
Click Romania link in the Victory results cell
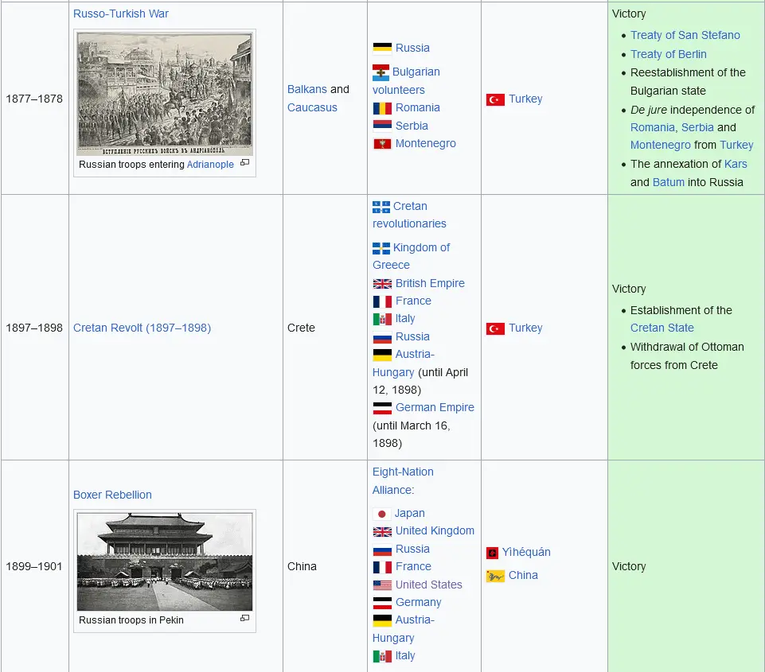pos(652,127)
